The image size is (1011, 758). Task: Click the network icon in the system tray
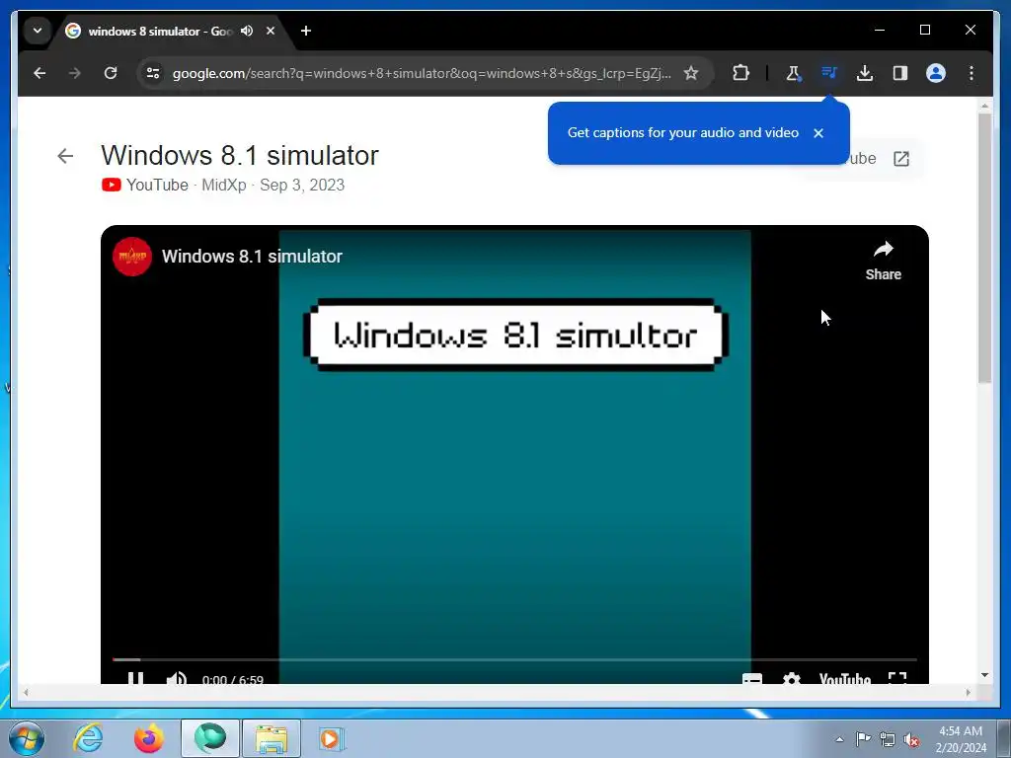click(888, 739)
